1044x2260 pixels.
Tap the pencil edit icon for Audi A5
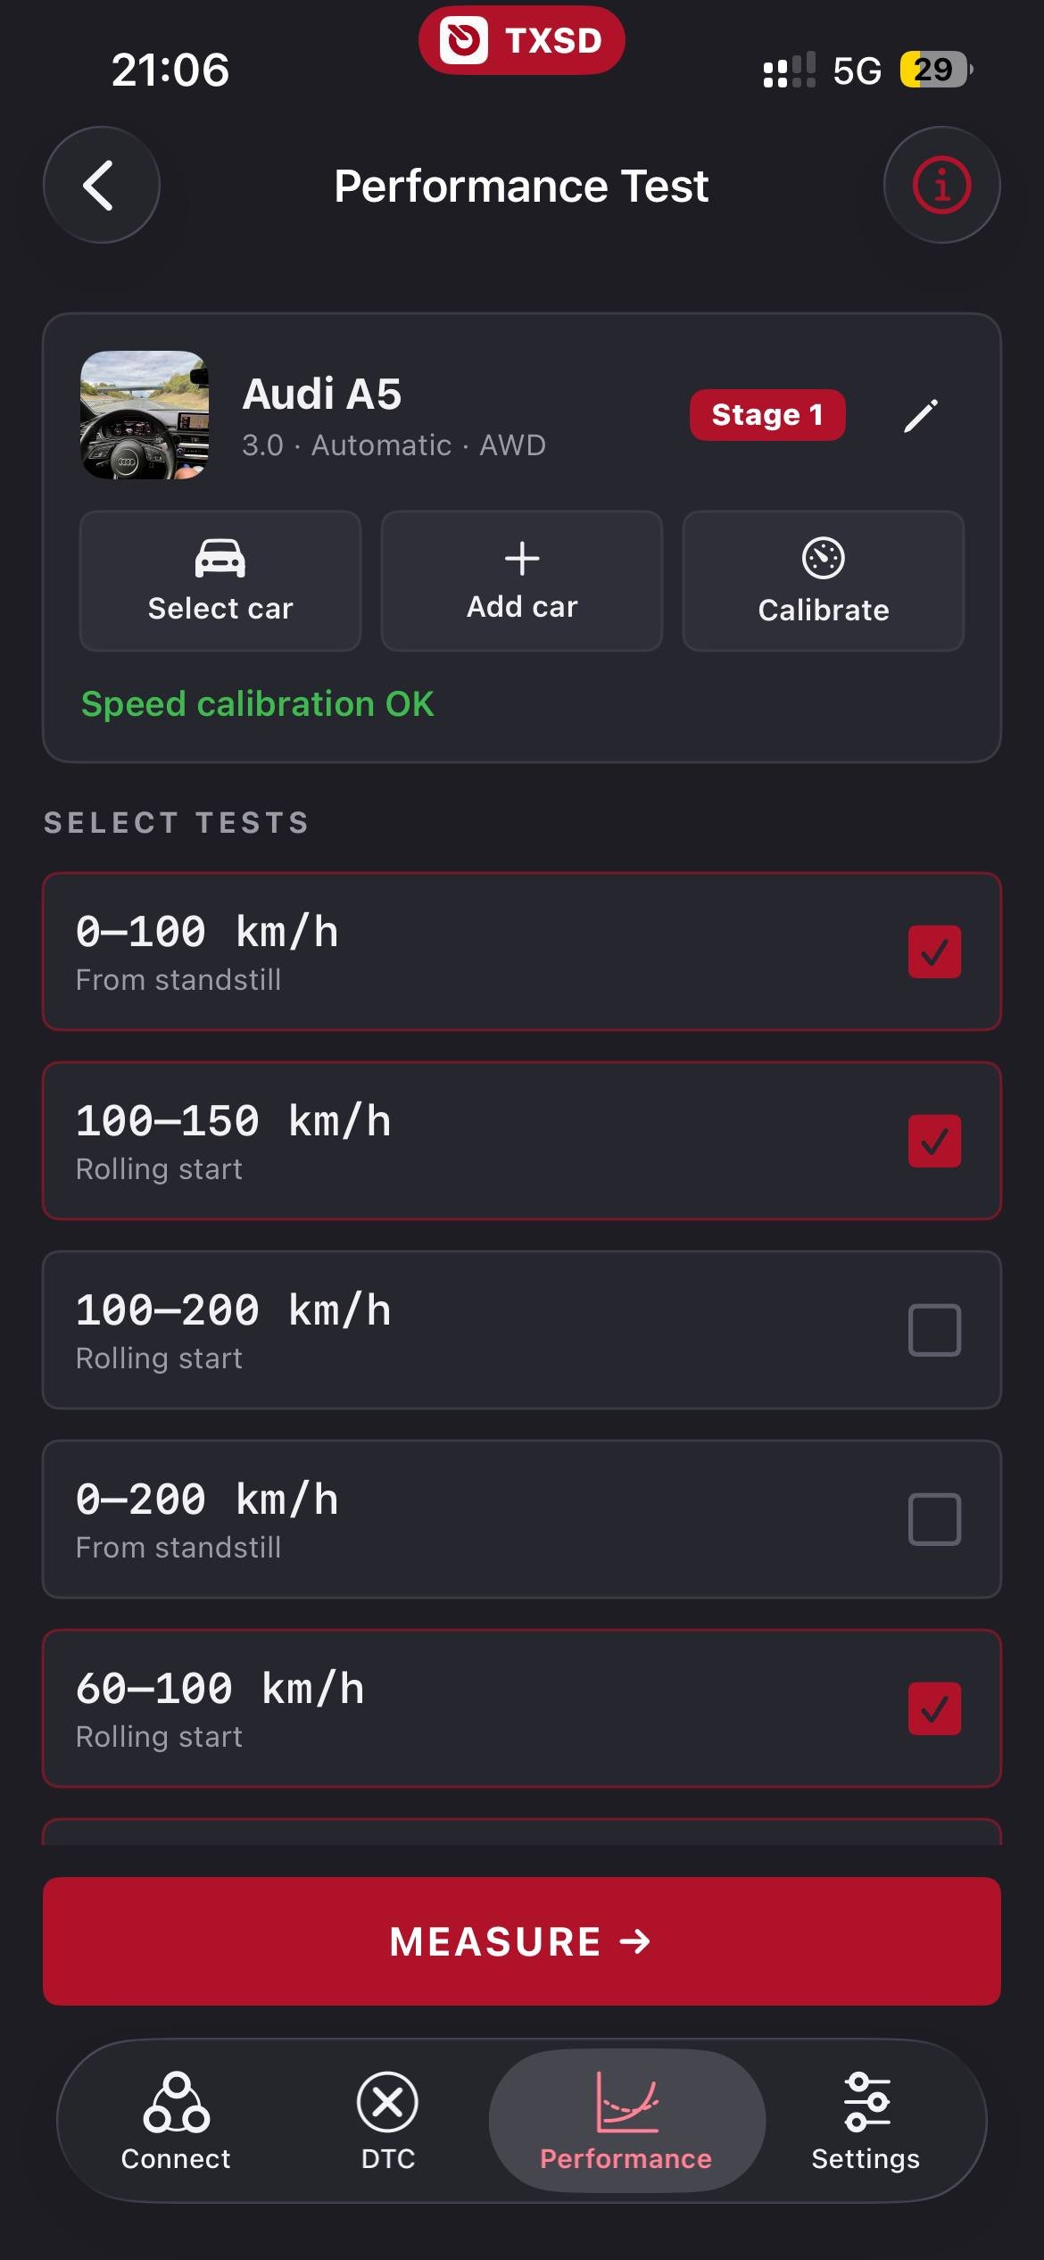click(921, 415)
